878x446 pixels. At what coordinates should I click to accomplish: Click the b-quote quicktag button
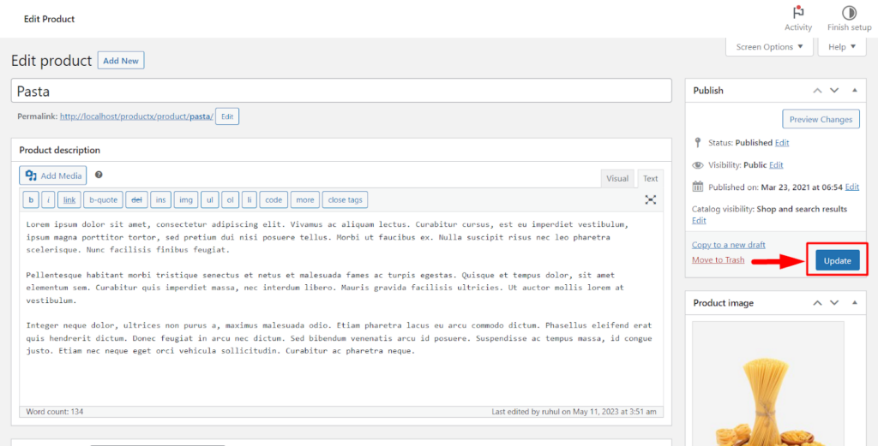(x=103, y=199)
